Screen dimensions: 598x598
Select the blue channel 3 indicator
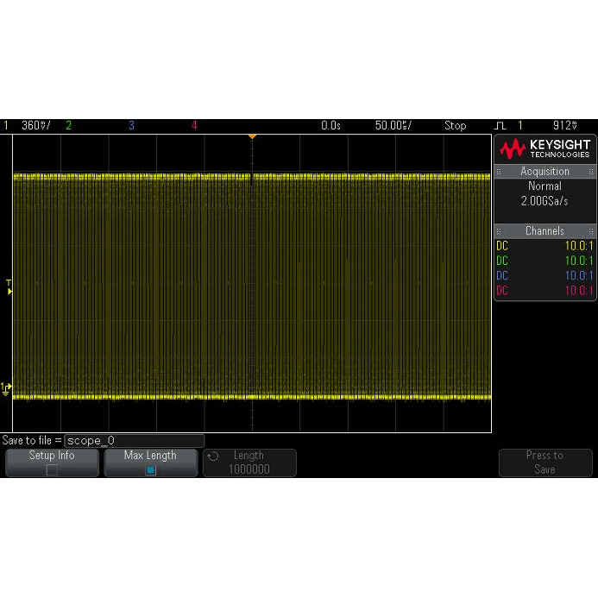(131, 126)
